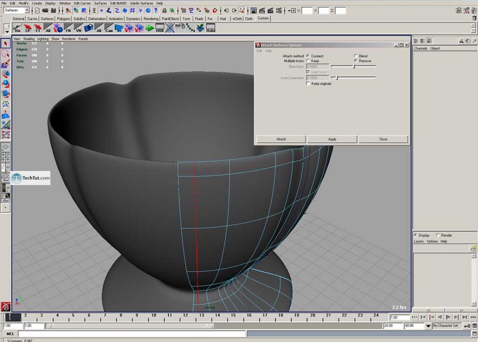Click the HRB shelf button

[x=160, y=28]
